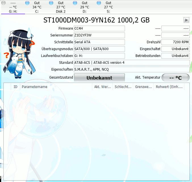
Task: Open the Disk 2 tab
Action: [x=61, y=7]
